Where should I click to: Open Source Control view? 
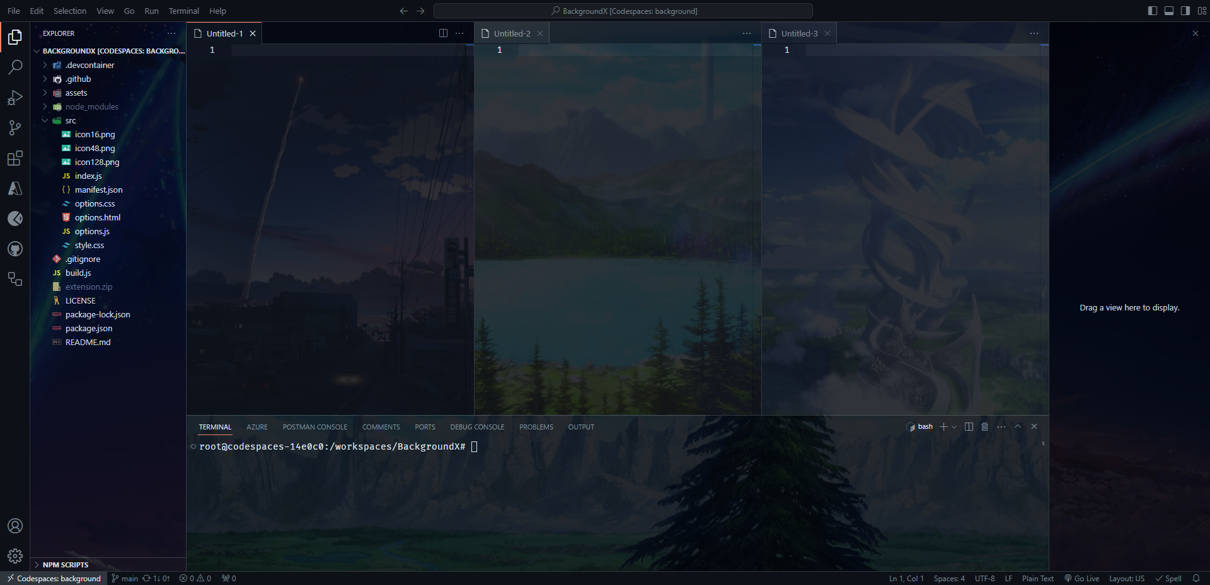coord(15,128)
